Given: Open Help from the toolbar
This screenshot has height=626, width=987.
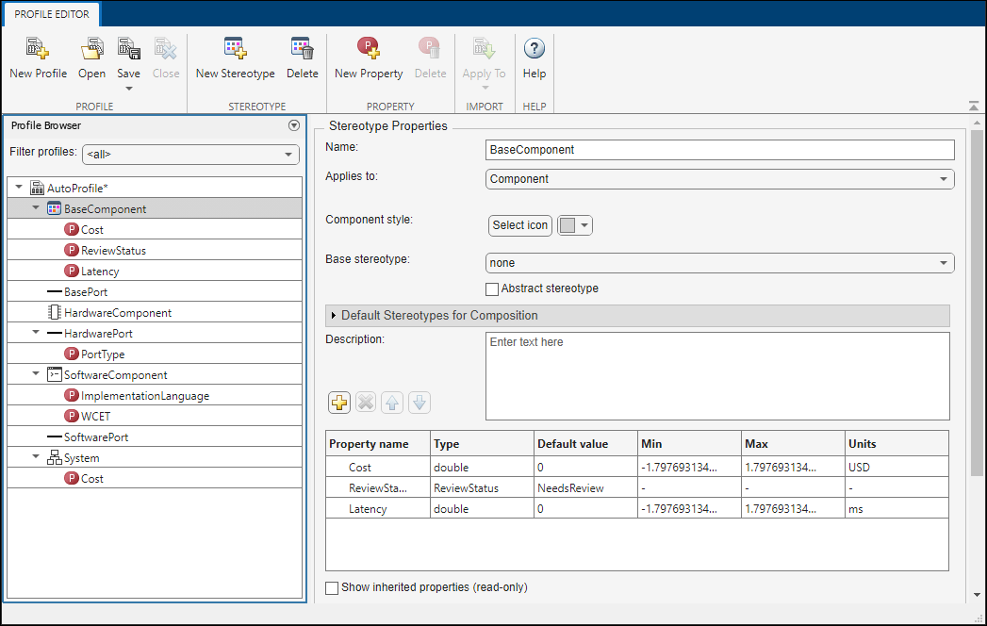Looking at the screenshot, I should pos(534,50).
